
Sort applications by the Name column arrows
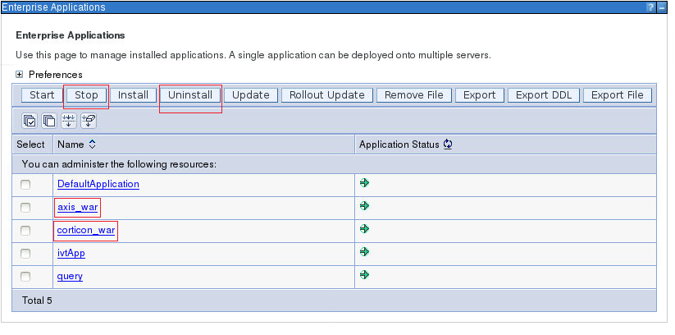(92, 145)
